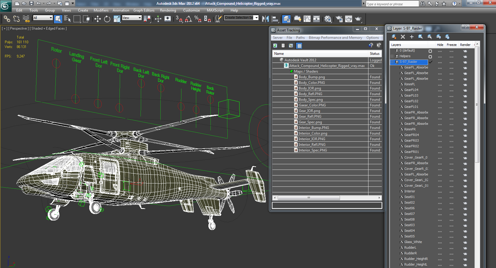Toggle Spinner Snap
Screen dimensions: 496x268
pos(207,19)
